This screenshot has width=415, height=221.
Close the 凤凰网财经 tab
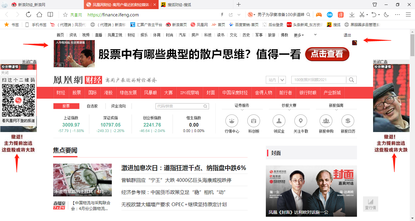tap(155, 5)
